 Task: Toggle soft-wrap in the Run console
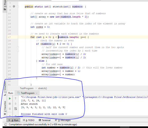coord(16,109)
